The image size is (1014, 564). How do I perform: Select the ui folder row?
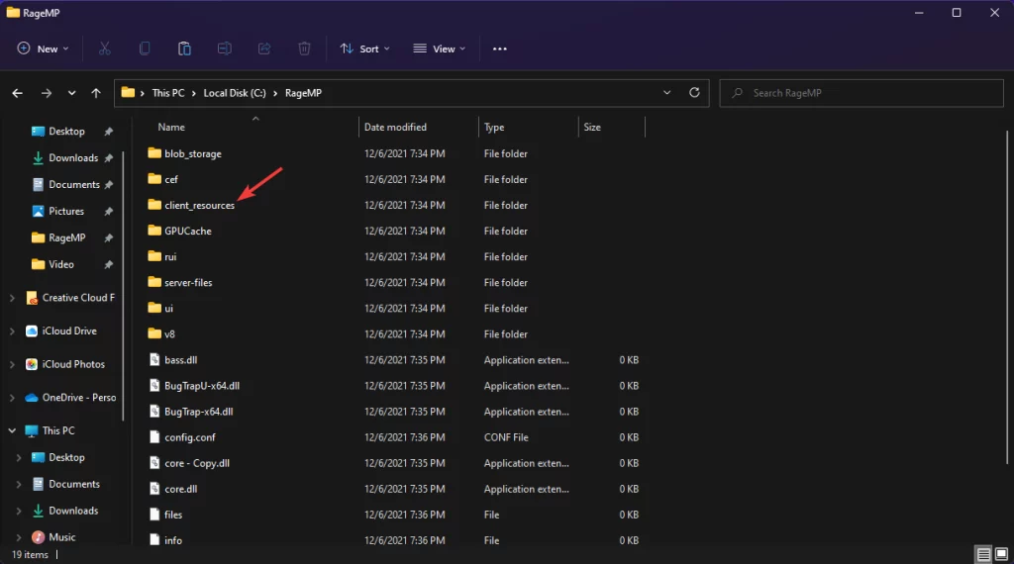[392, 308]
